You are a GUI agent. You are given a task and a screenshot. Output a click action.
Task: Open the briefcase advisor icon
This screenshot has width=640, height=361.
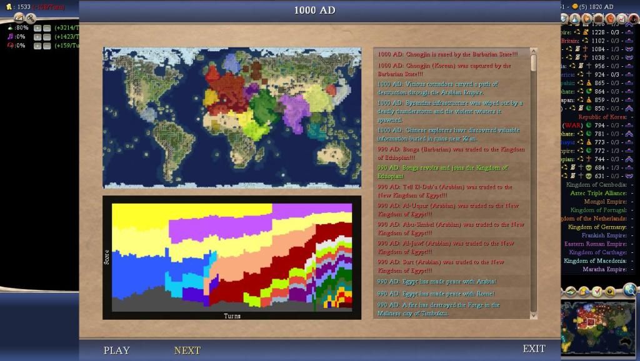pyautogui.click(x=598, y=18)
